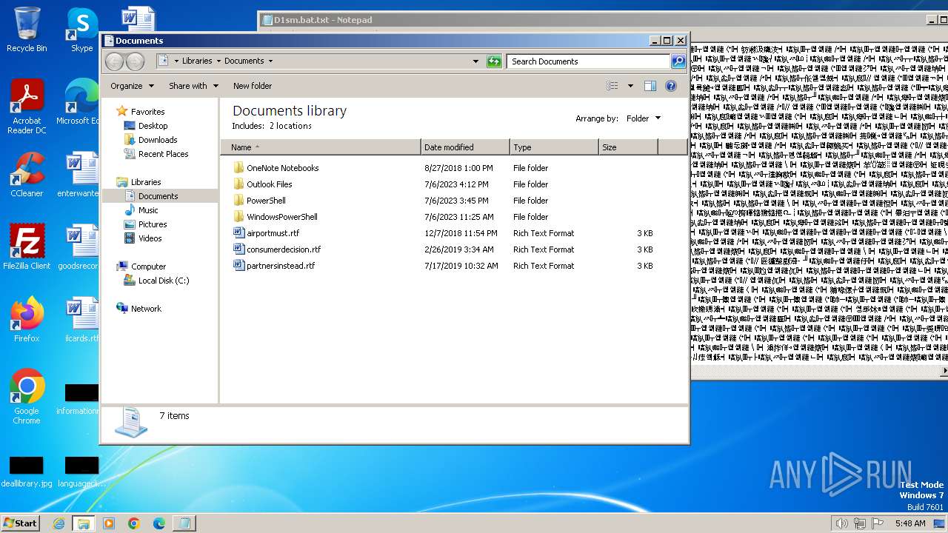The width and height of the screenshot is (948, 533).
Task: Open the Share with dropdown
Action: [193, 86]
